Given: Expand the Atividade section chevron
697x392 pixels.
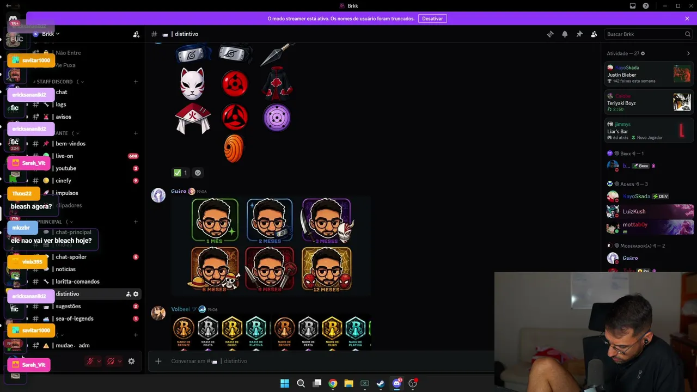Looking at the screenshot, I should coord(688,53).
